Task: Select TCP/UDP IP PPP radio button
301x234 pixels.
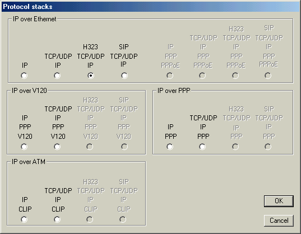Action: (x=202, y=147)
